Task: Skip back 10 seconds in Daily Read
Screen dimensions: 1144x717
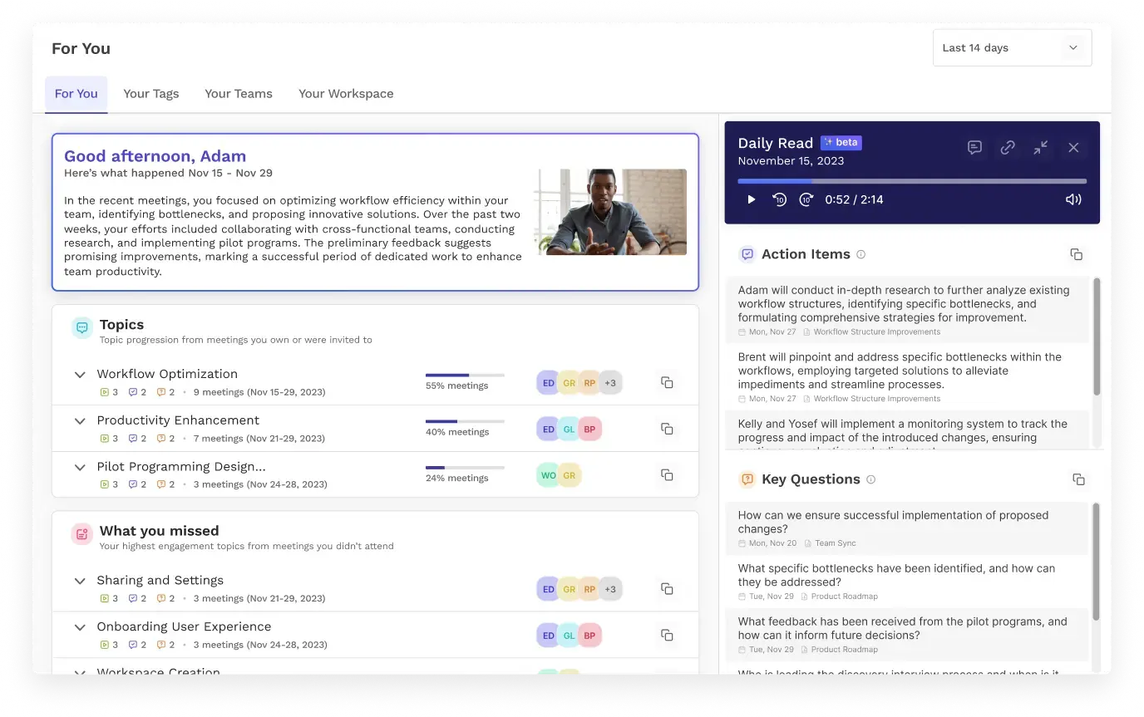Action: point(779,199)
